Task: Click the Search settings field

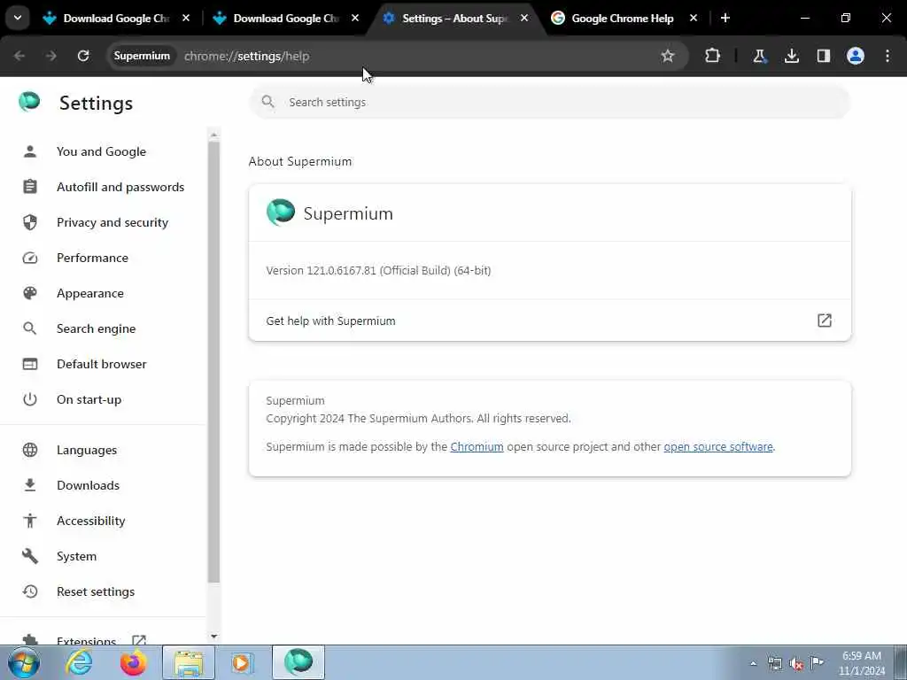Action: (x=549, y=102)
